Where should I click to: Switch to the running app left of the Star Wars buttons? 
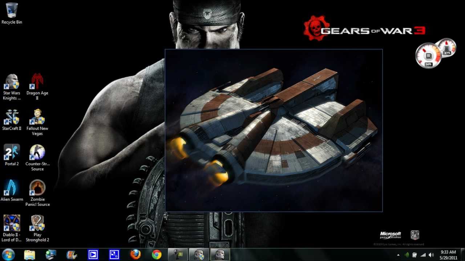point(178,254)
